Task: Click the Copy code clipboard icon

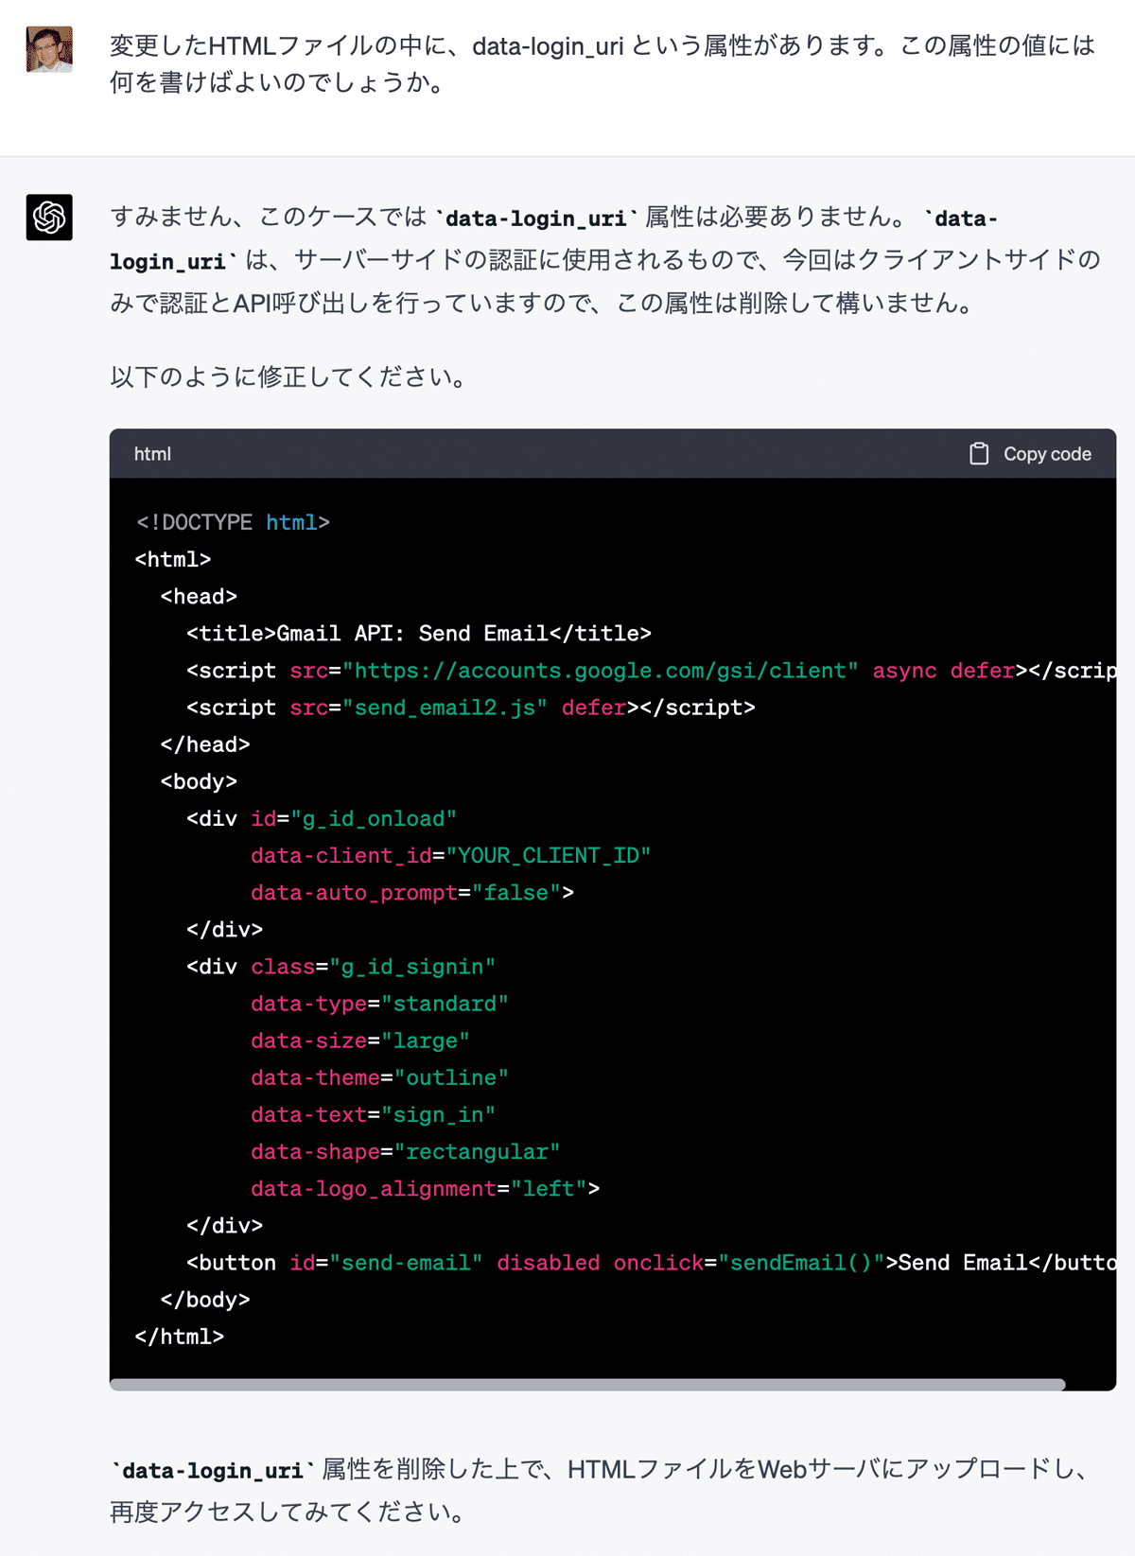Action: point(979,454)
